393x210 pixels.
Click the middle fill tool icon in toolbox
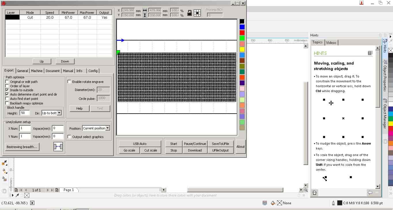coord(4,171)
